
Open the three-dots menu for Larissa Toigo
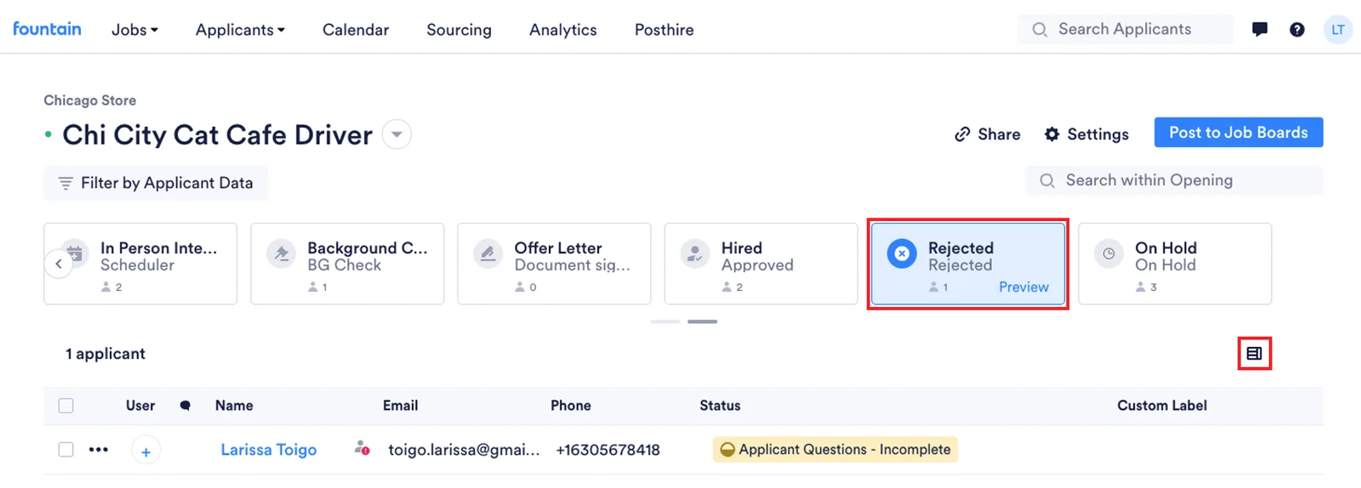(x=99, y=449)
